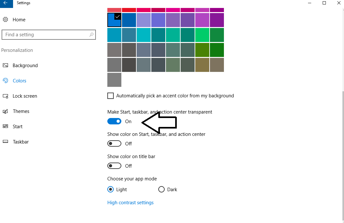Pick the bright green accent color swatch
344x223 pixels.
202,35
